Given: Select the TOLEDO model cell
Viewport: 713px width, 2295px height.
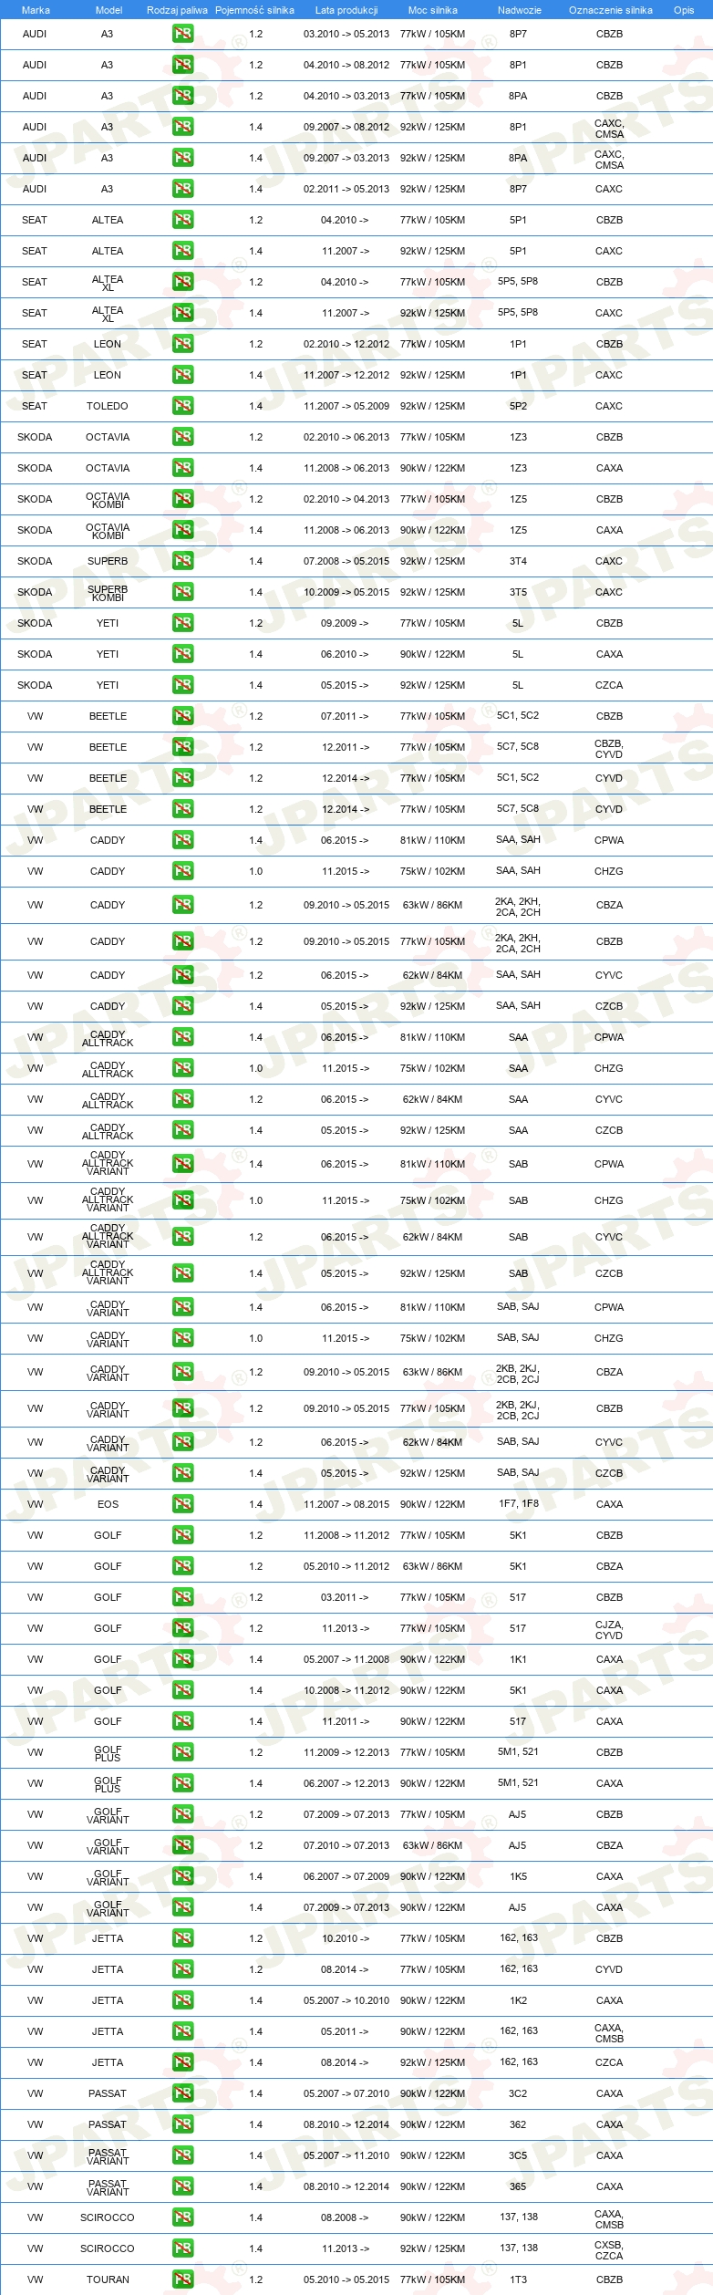Looking at the screenshot, I should (108, 406).
